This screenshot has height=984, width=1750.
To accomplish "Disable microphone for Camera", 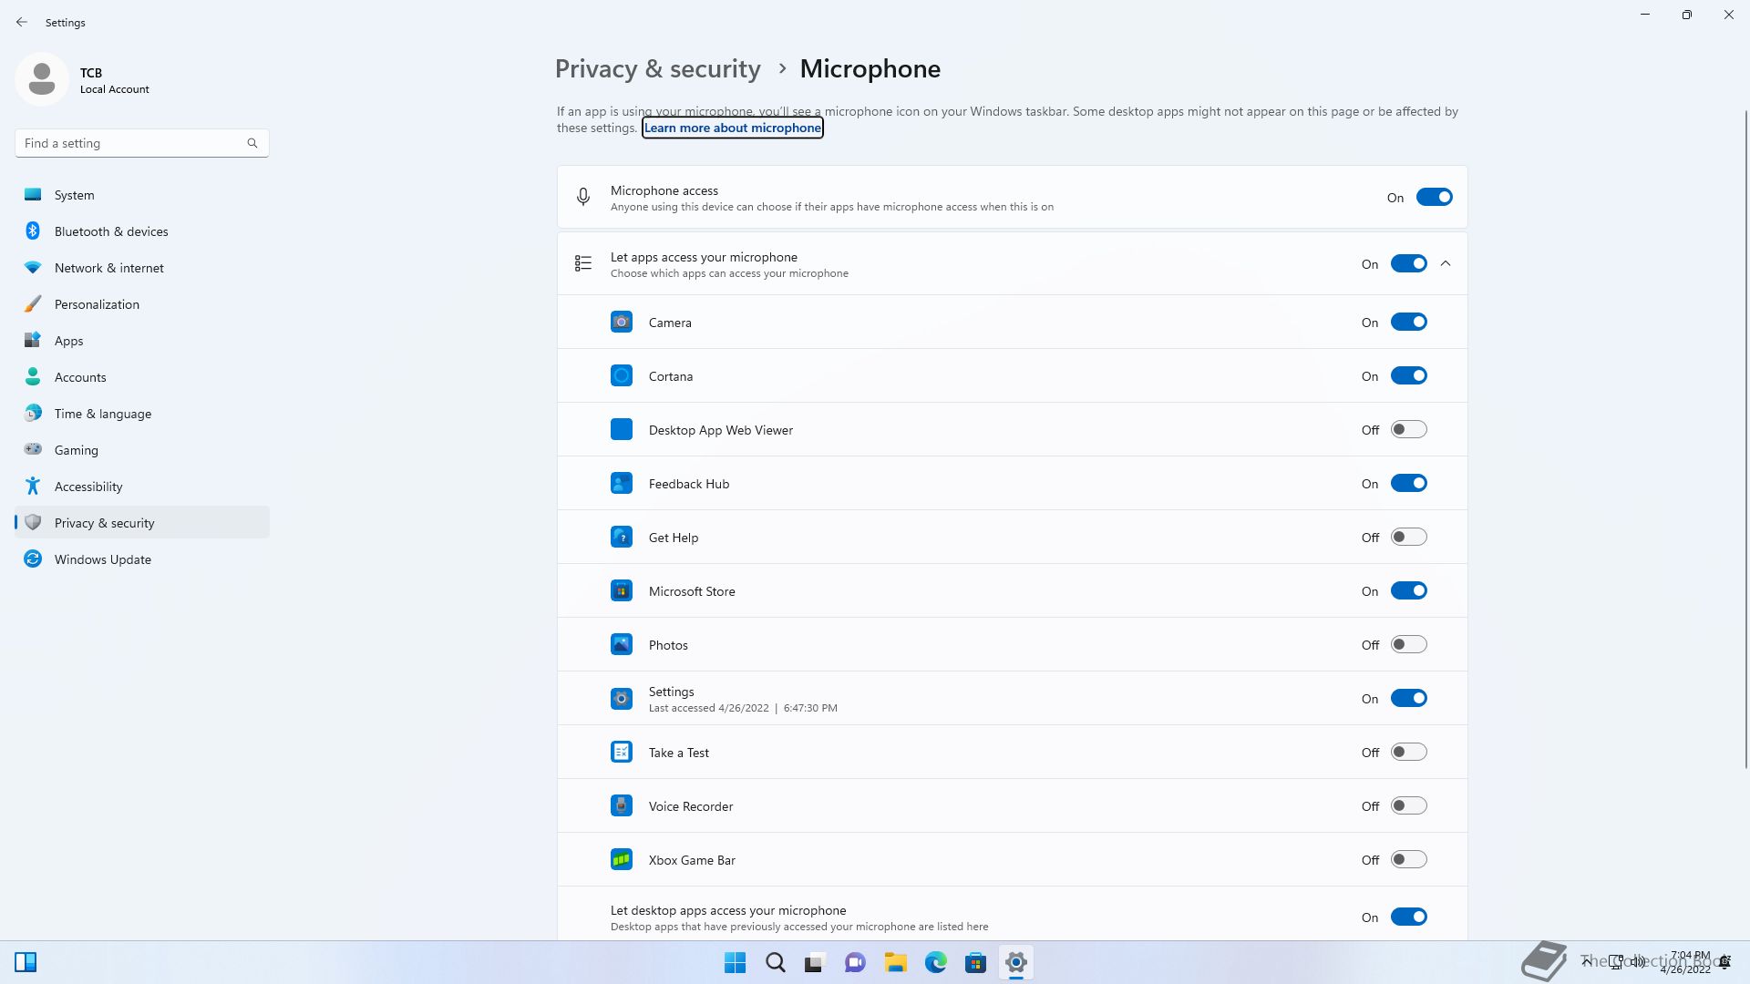I will point(1408,323).
